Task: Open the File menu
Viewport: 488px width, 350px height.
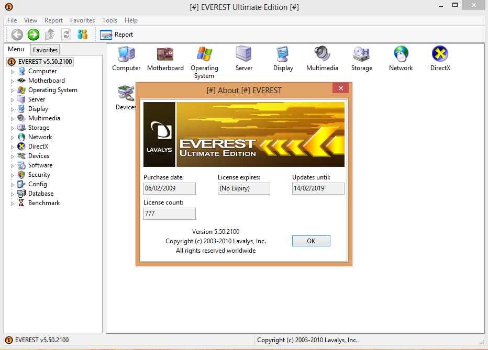Action: pos(12,20)
